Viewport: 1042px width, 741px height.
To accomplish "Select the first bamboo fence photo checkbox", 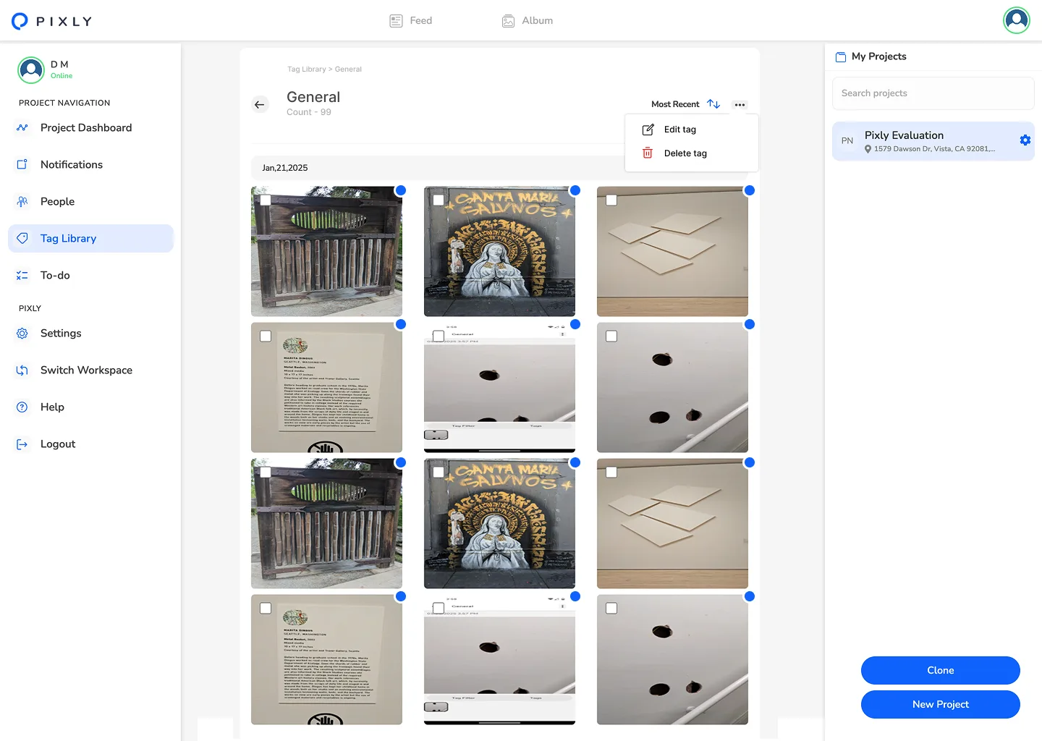I will [266, 200].
